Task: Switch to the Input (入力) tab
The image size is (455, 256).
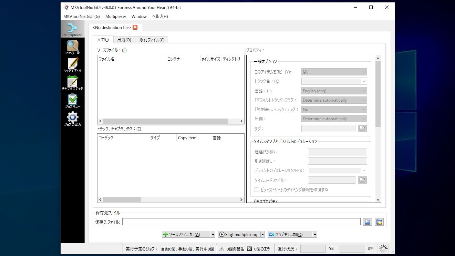Action: tap(103, 40)
